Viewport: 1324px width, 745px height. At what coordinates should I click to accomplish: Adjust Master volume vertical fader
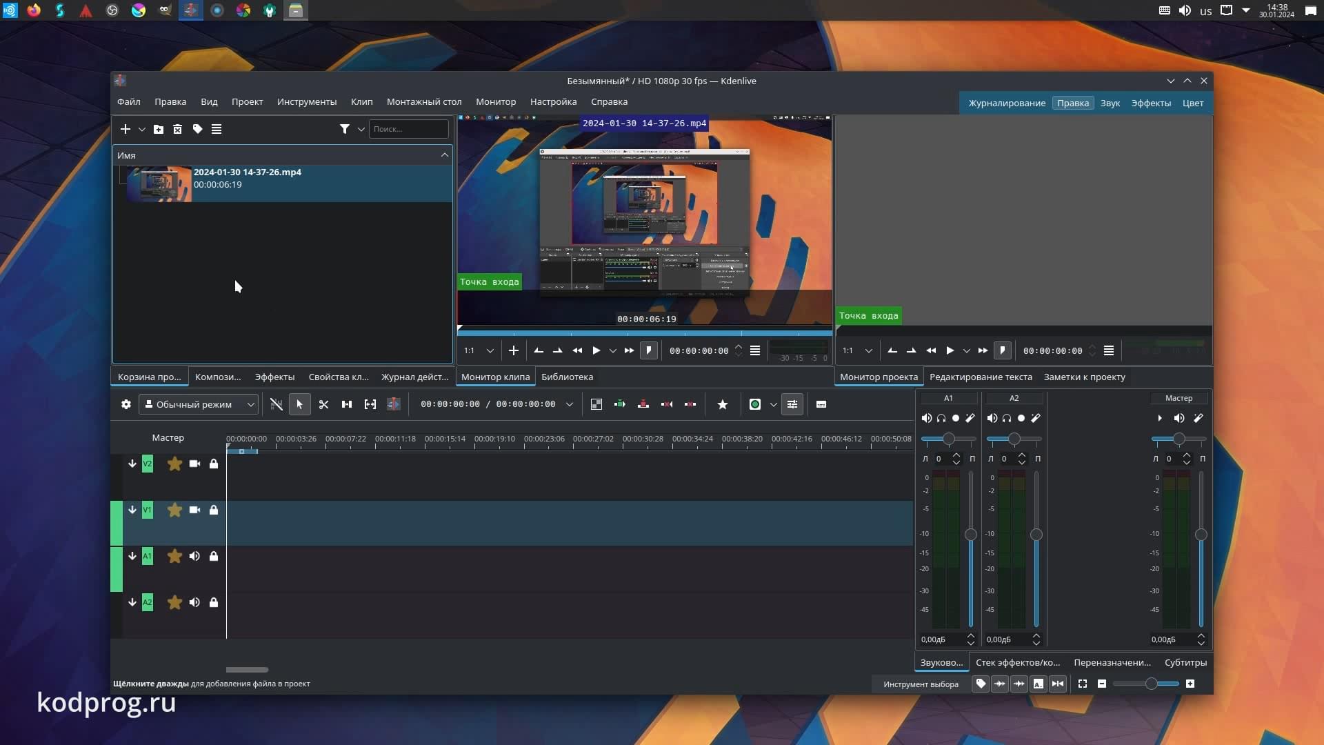(1201, 550)
